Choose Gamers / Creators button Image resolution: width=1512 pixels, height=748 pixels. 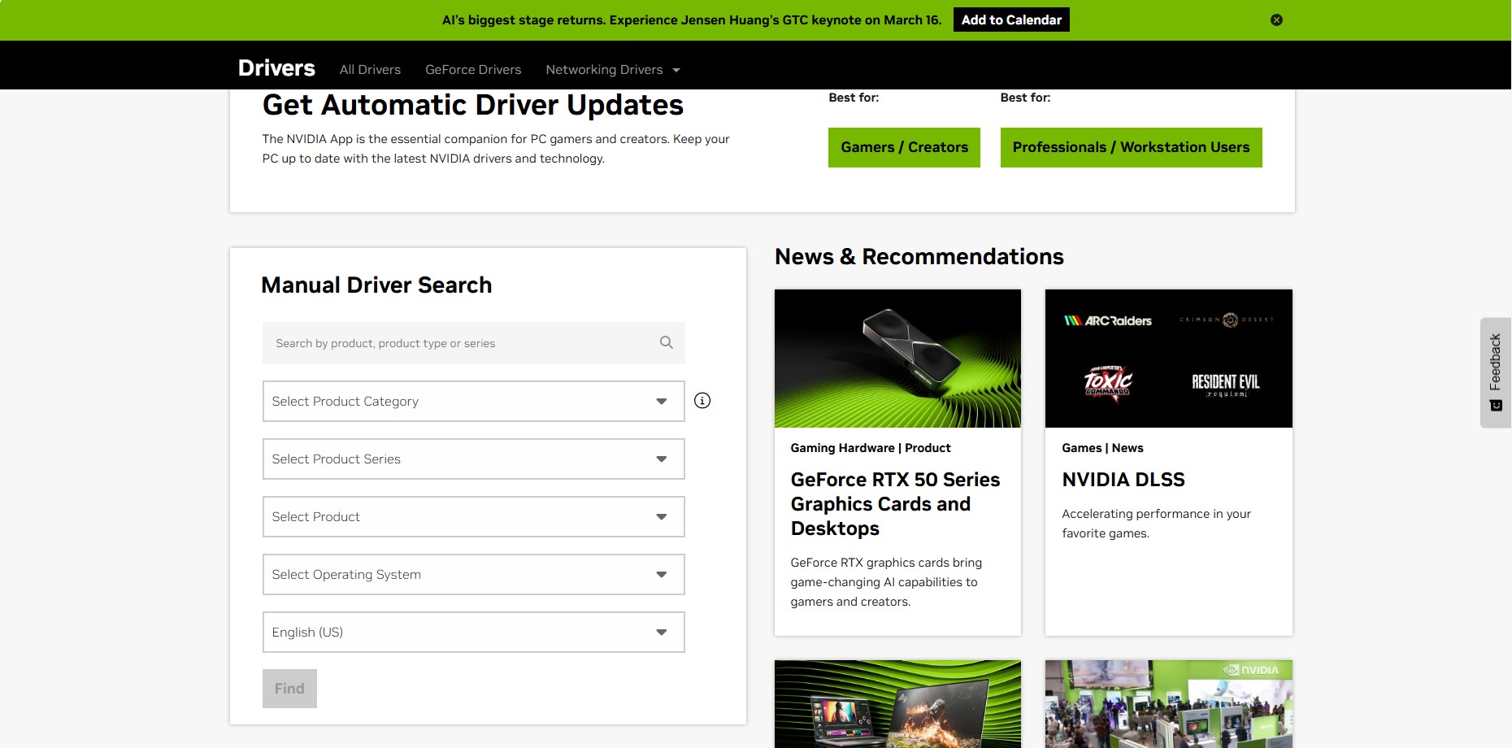click(904, 147)
